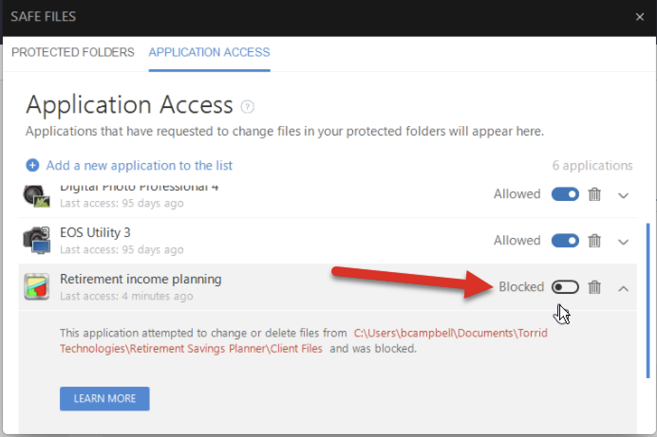Click the blue vertical scrollbar of the list
Image resolution: width=657 pixels, height=437 pixels.
click(x=648, y=301)
